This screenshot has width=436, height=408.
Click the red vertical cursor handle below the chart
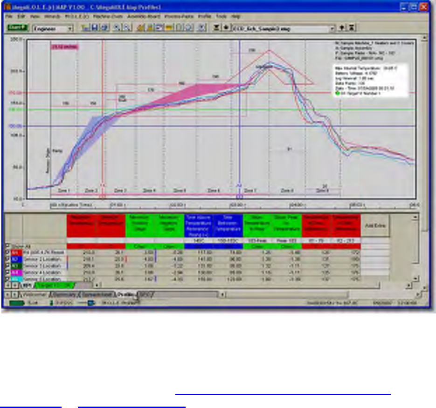[103, 197]
